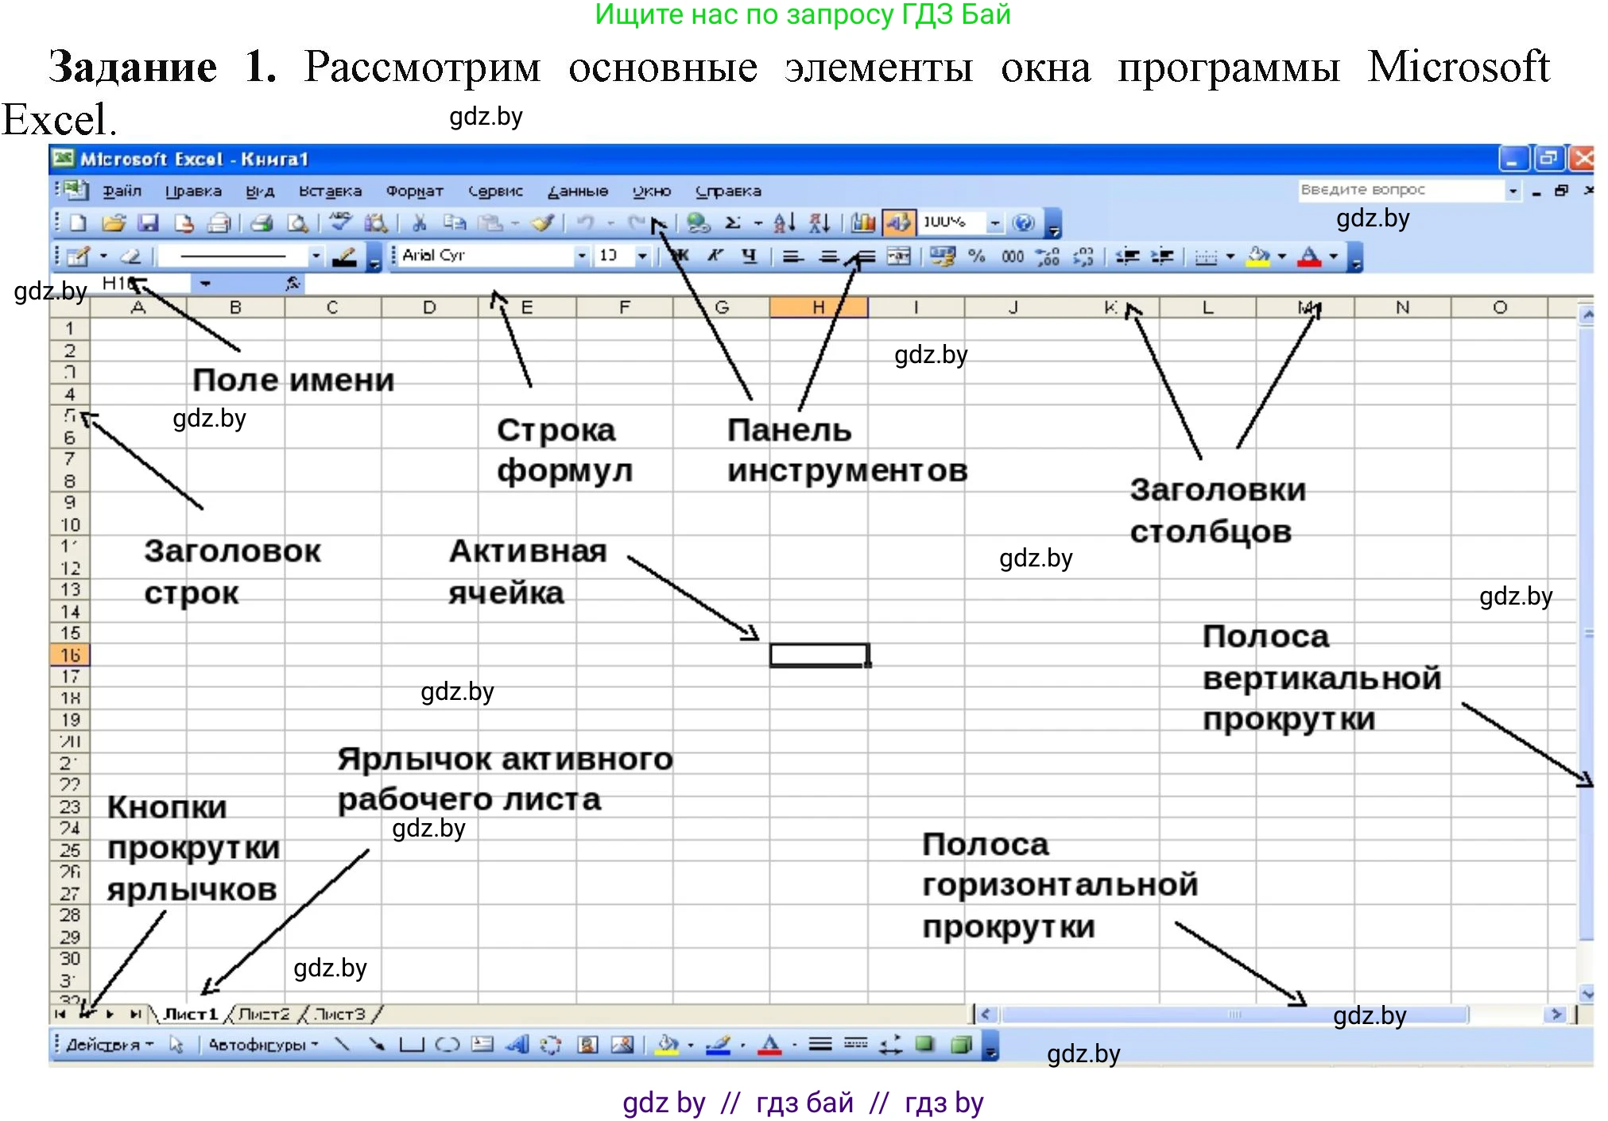The width and height of the screenshot is (1608, 1121).
Task: Click the Increase Decimal icon
Action: pos(1048,257)
